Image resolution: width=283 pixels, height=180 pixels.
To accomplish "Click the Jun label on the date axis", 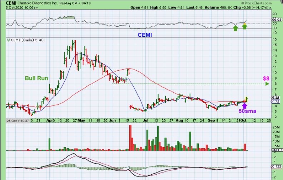I will pos(113,120).
